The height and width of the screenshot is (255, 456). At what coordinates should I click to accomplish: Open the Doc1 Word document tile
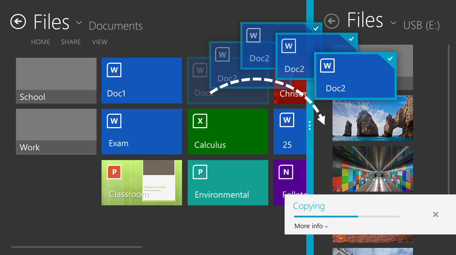(x=142, y=81)
